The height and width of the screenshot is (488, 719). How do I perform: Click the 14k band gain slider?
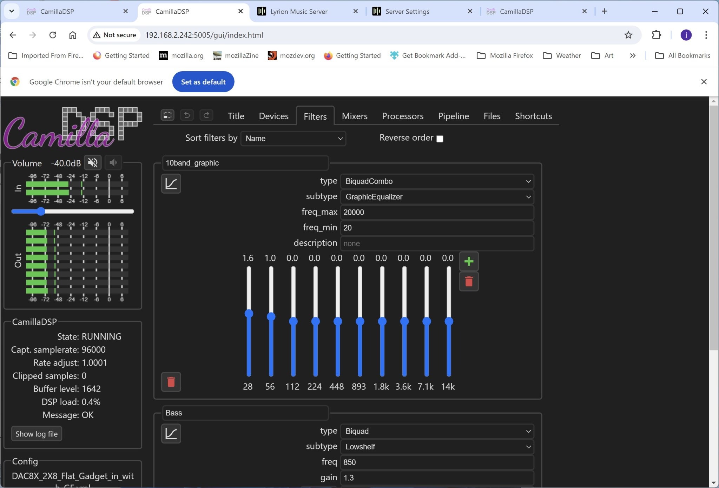pos(449,321)
